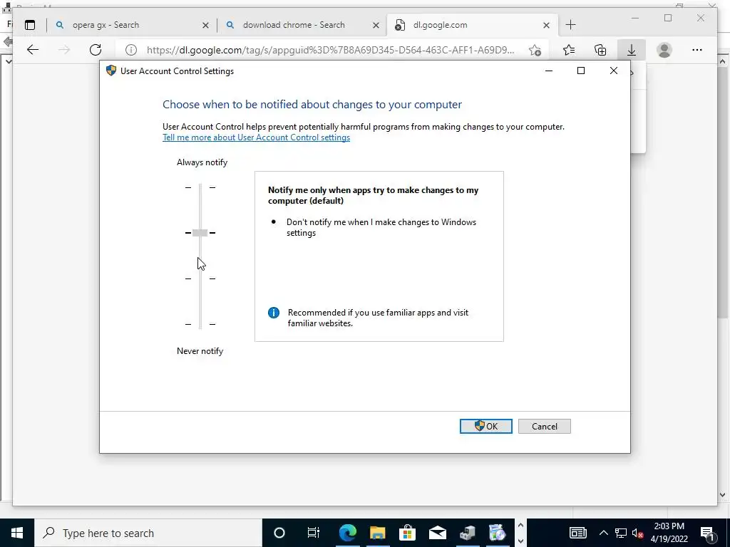Open the Windows Start menu
The width and height of the screenshot is (730, 547).
[x=17, y=533]
